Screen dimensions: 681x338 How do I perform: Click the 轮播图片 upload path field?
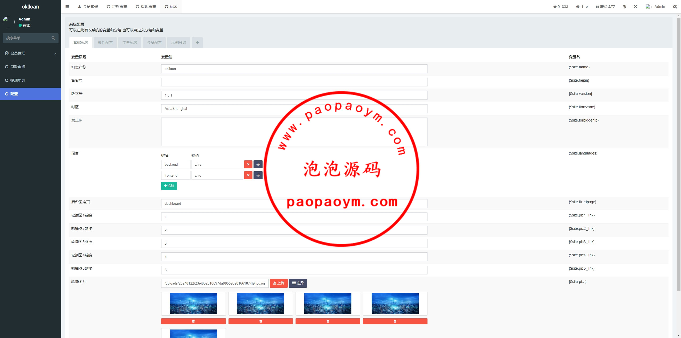215,283
